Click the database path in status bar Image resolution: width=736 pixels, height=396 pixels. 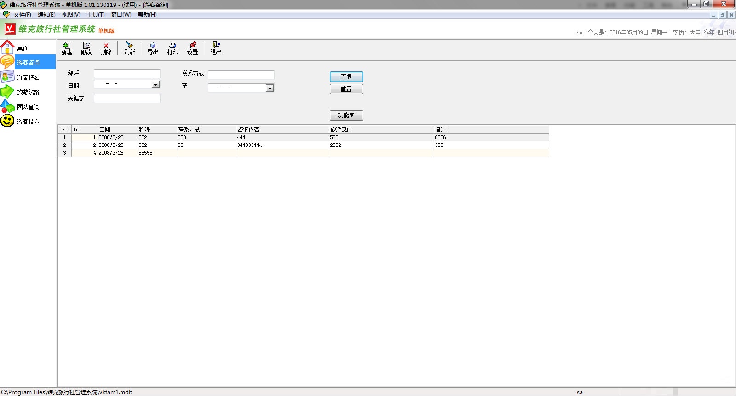pos(67,392)
